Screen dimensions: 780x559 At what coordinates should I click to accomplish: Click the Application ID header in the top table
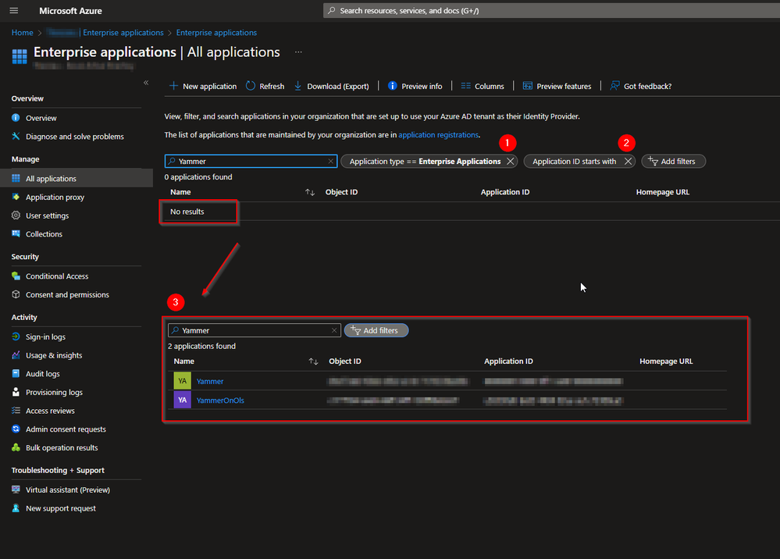pyautogui.click(x=505, y=192)
